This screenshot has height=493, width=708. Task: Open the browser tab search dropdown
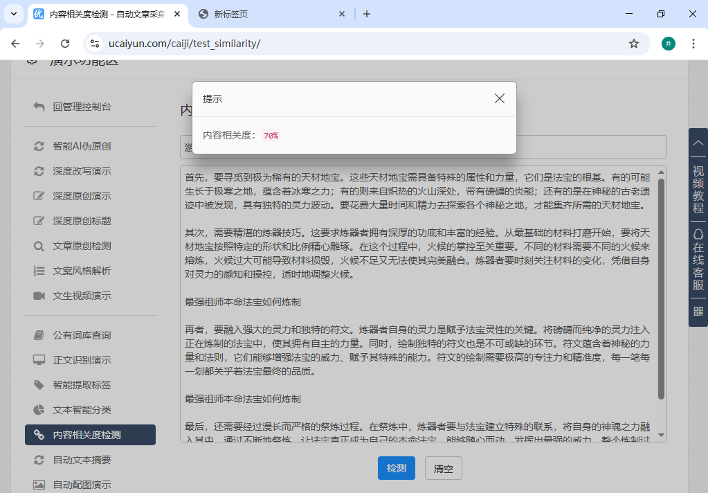click(14, 14)
